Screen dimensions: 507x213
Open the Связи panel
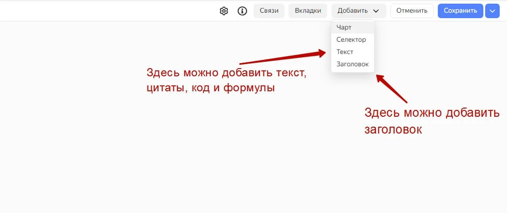pos(269,10)
